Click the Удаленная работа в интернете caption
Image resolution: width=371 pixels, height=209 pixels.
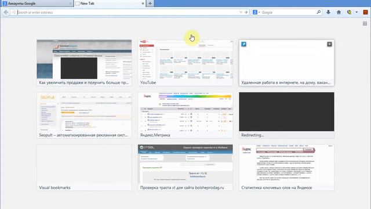(286, 82)
